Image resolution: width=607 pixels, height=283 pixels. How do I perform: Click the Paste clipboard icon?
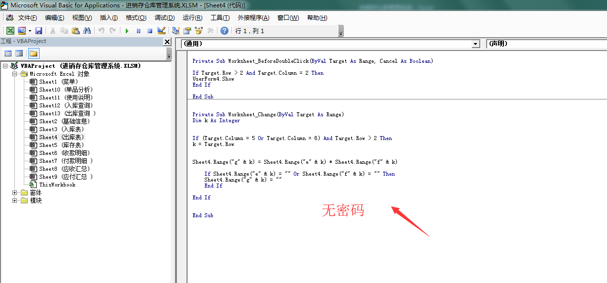click(75, 31)
